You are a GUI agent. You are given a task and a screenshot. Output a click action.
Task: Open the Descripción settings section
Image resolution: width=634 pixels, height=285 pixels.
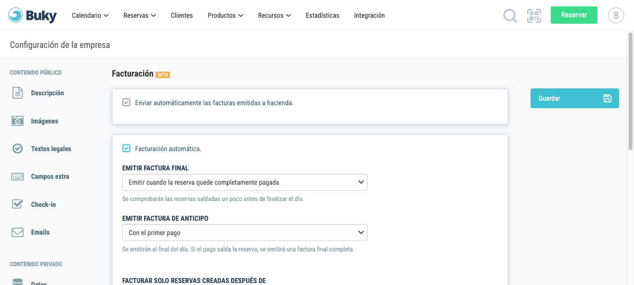point(48,93)
